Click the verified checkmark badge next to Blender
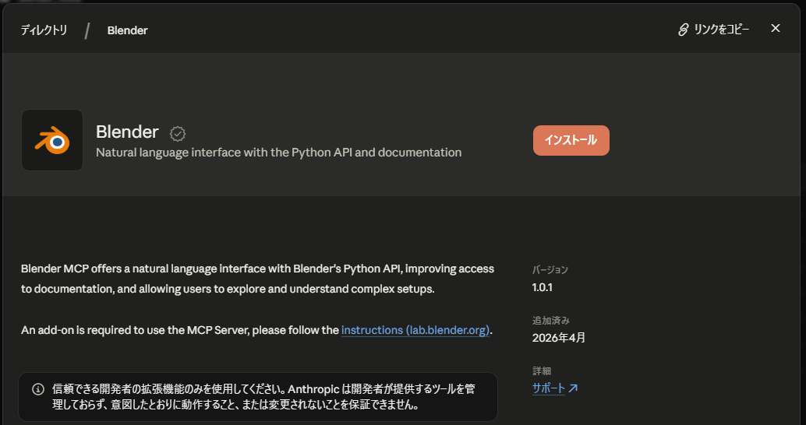 tap(178, 134)
